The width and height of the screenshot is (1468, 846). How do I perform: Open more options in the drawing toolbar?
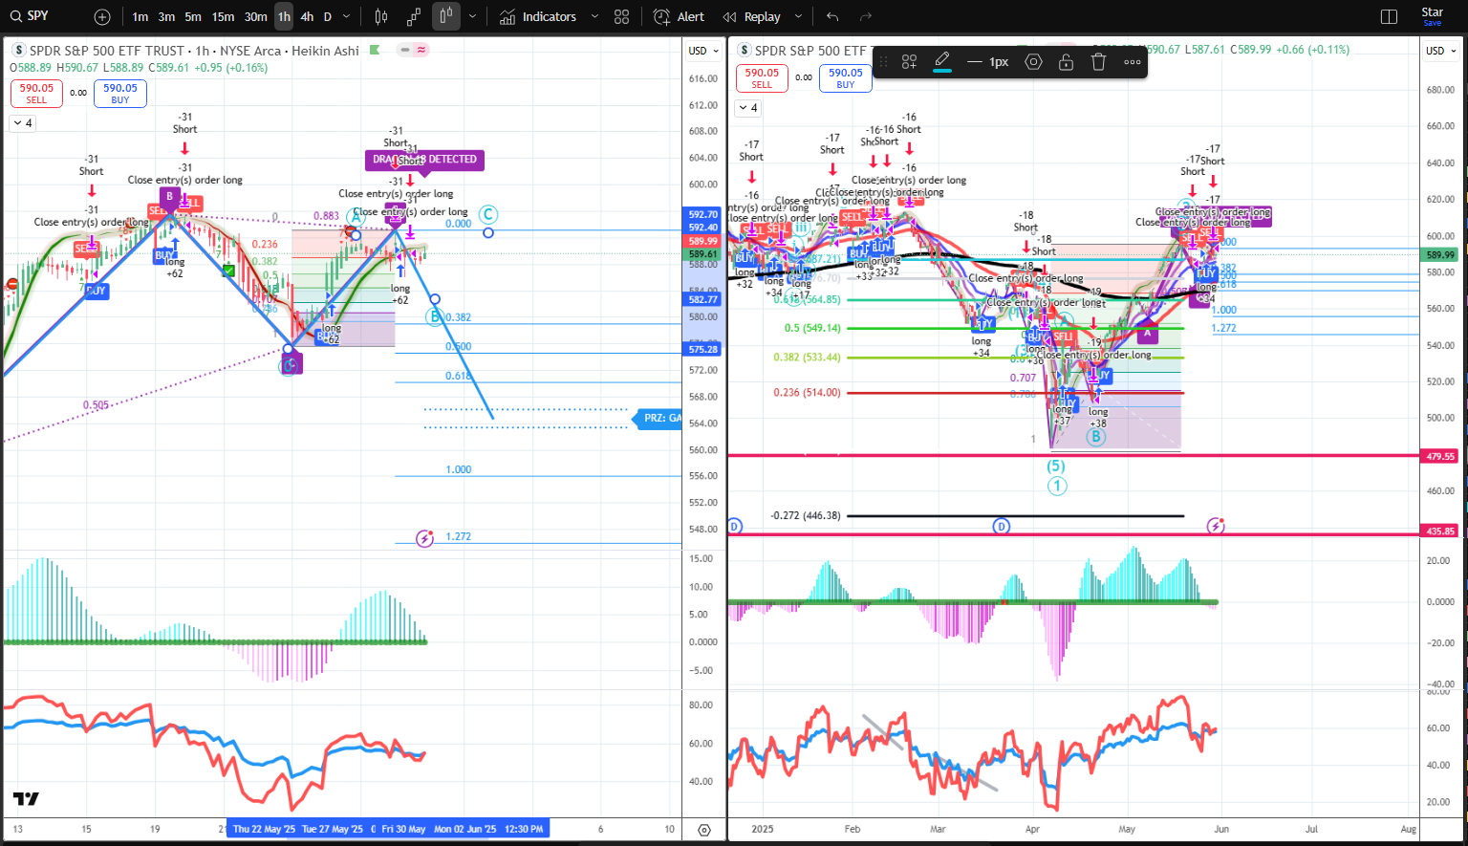(x=1133, y=62)
